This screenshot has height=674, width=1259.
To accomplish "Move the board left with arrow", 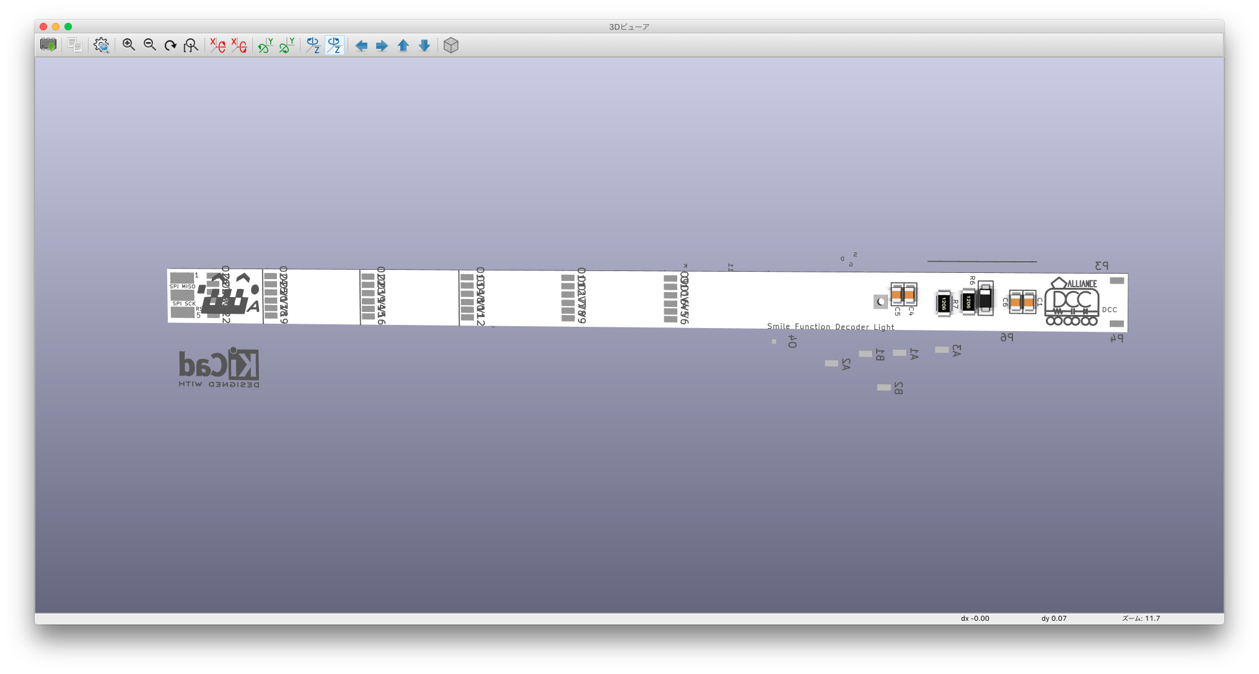I will pyautogui.click(x=361, y=45).
